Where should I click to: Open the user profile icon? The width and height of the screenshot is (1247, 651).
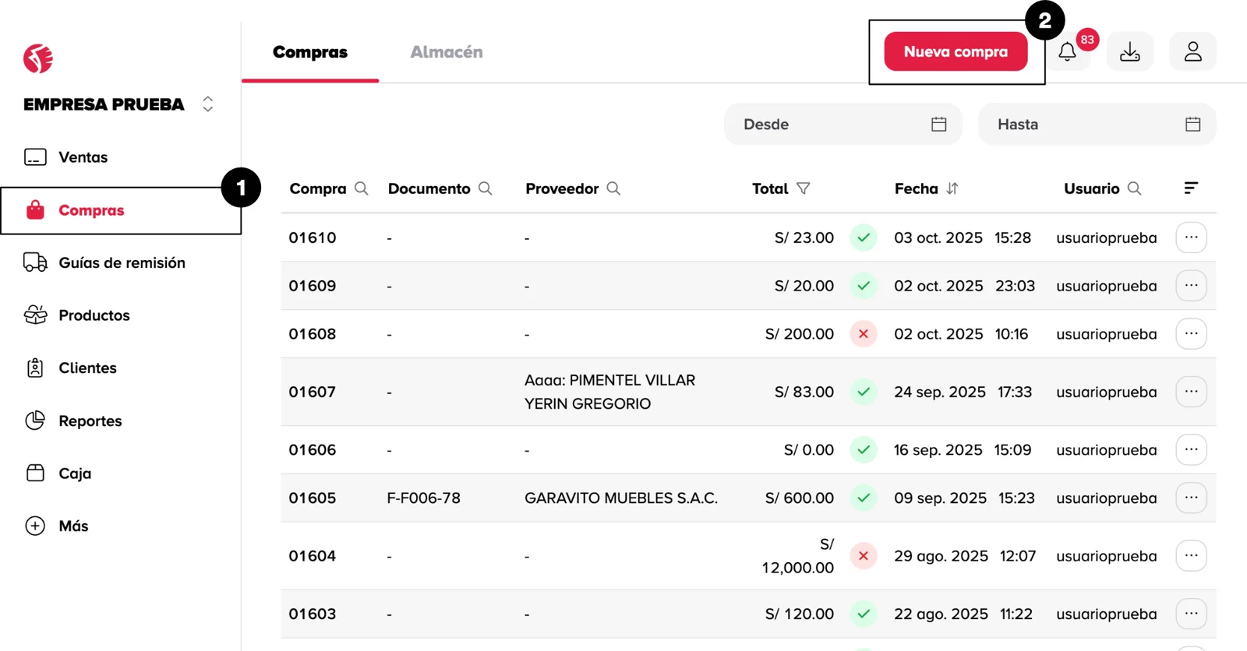click(x=1192, y=52)
